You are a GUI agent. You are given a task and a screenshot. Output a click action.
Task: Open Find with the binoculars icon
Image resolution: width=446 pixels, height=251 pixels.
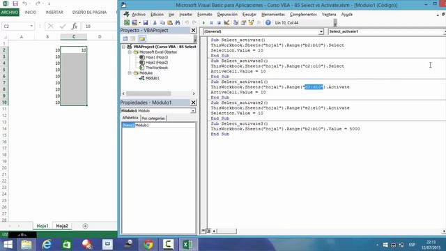[178, 23]
